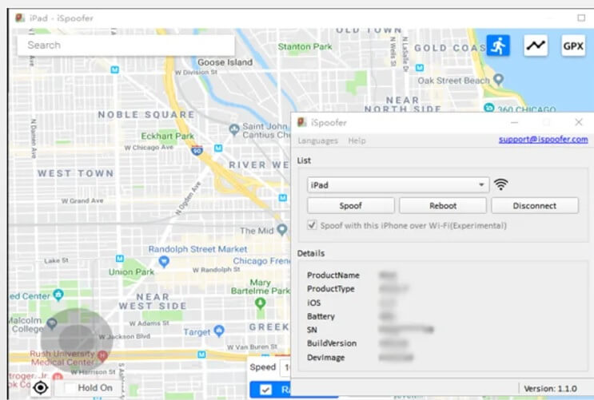Click Eckhart Park map label
The height and width of the screenshot is (400, 594).
coord(167,136)
